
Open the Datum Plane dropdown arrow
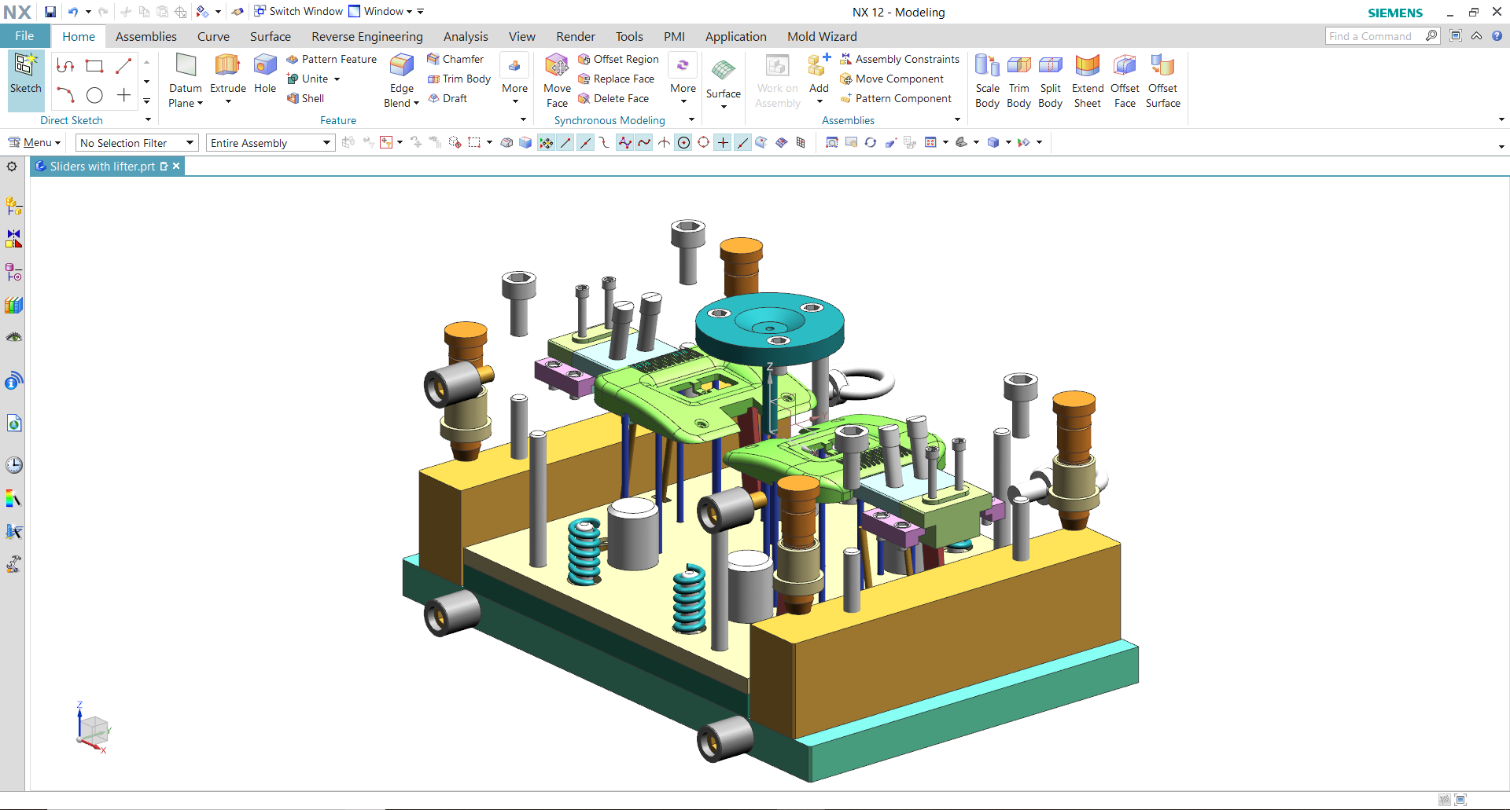pyautogui.click(x=200, y=103)
